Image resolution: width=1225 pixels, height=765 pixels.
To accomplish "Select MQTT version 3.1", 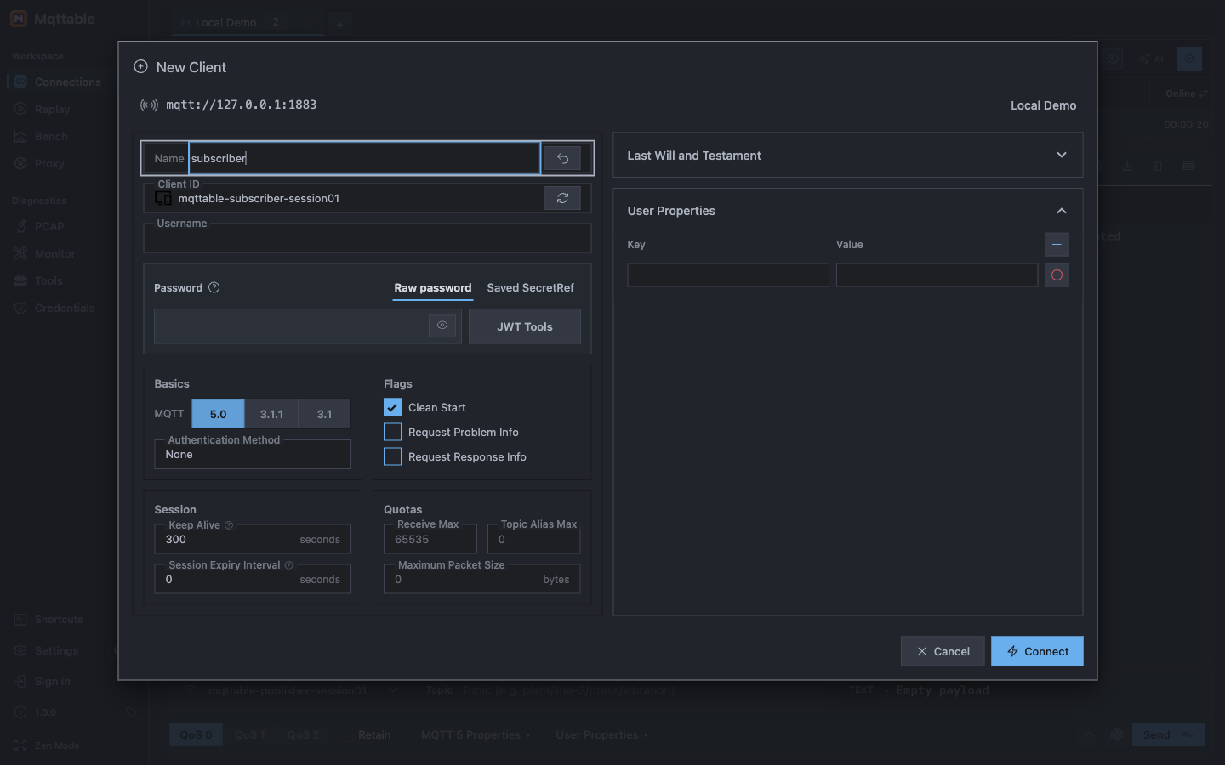I will coord(324,414).
